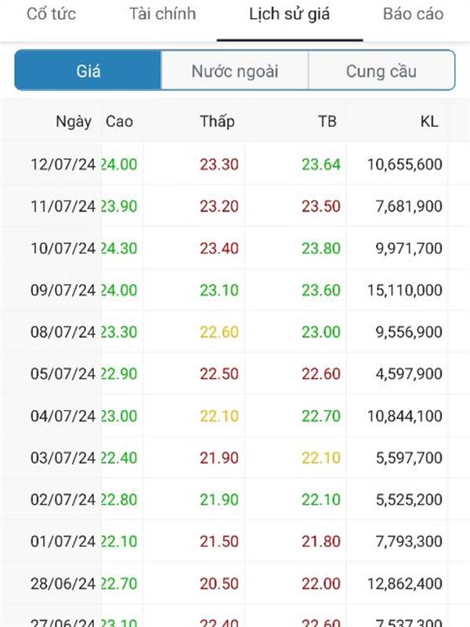Click volume 15,110,000 cell
Screen dimensions: 470x627
[x=404, y=290]
